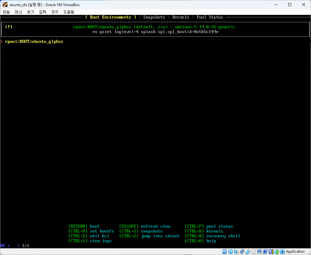Screen dimensions: 311x255
Task: Open the 입력 menu
Action: coord(42,12)
